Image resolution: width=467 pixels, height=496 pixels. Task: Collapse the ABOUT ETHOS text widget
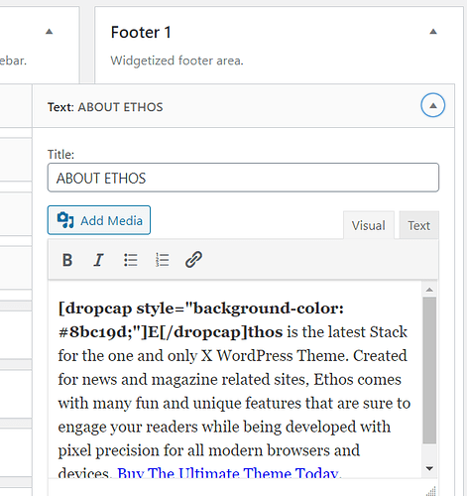[432, 105]
